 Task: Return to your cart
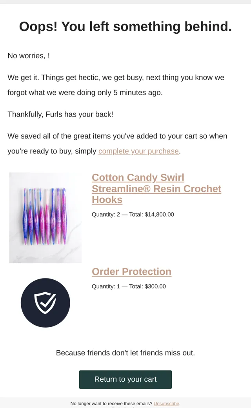point(125,379)
